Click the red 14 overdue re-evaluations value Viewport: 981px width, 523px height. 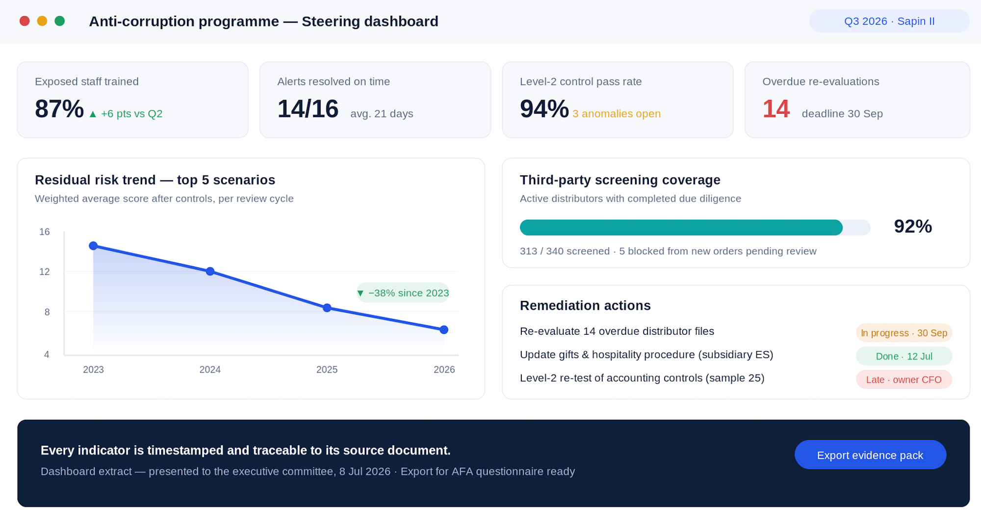(776, 109)
